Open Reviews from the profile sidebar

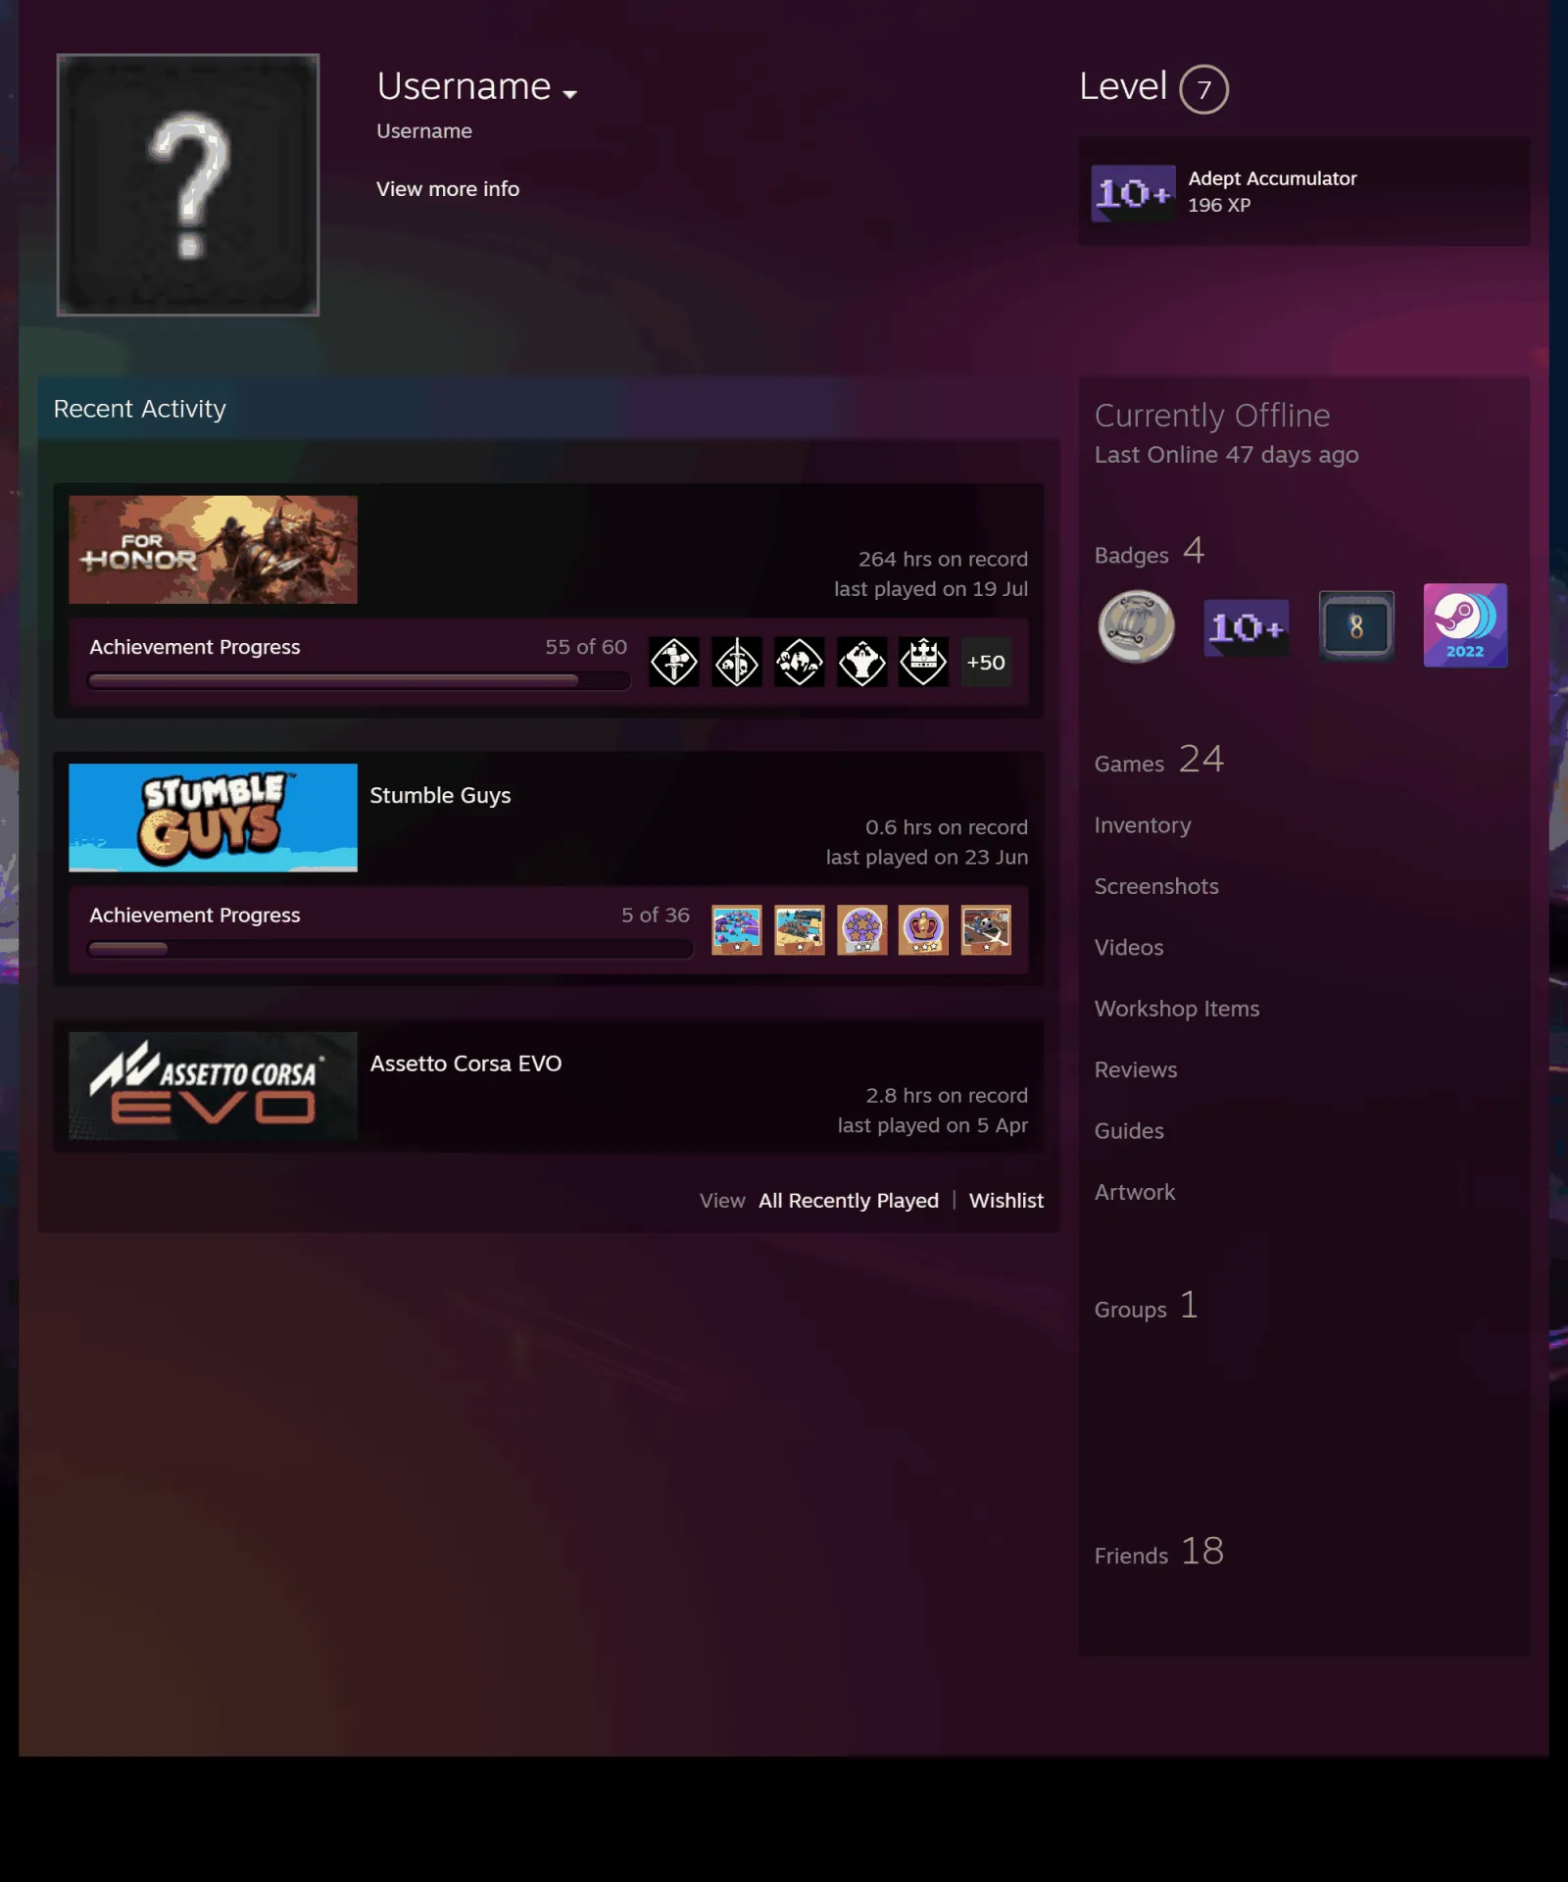coord(1136,1069)
